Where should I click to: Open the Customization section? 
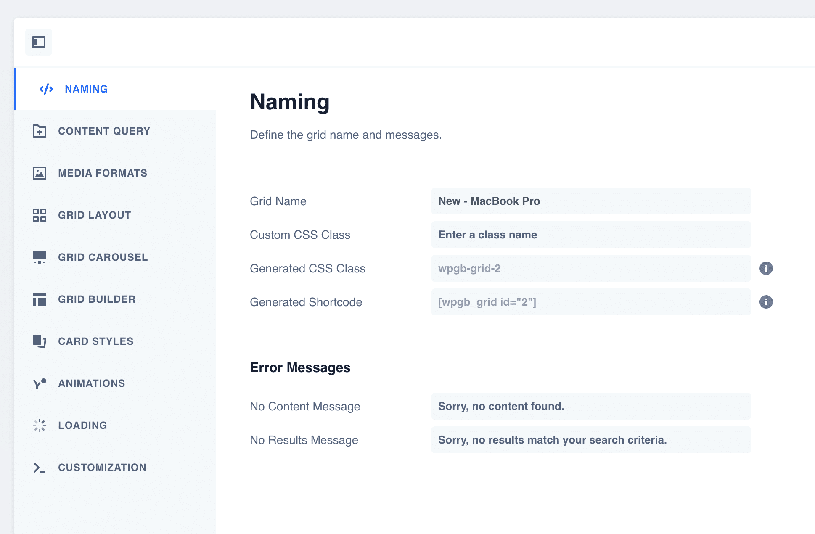click(116, 468)
